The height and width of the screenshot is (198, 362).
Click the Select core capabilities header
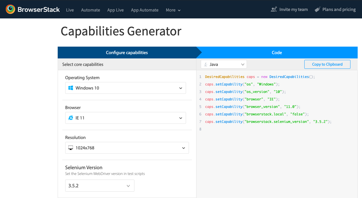83,64
